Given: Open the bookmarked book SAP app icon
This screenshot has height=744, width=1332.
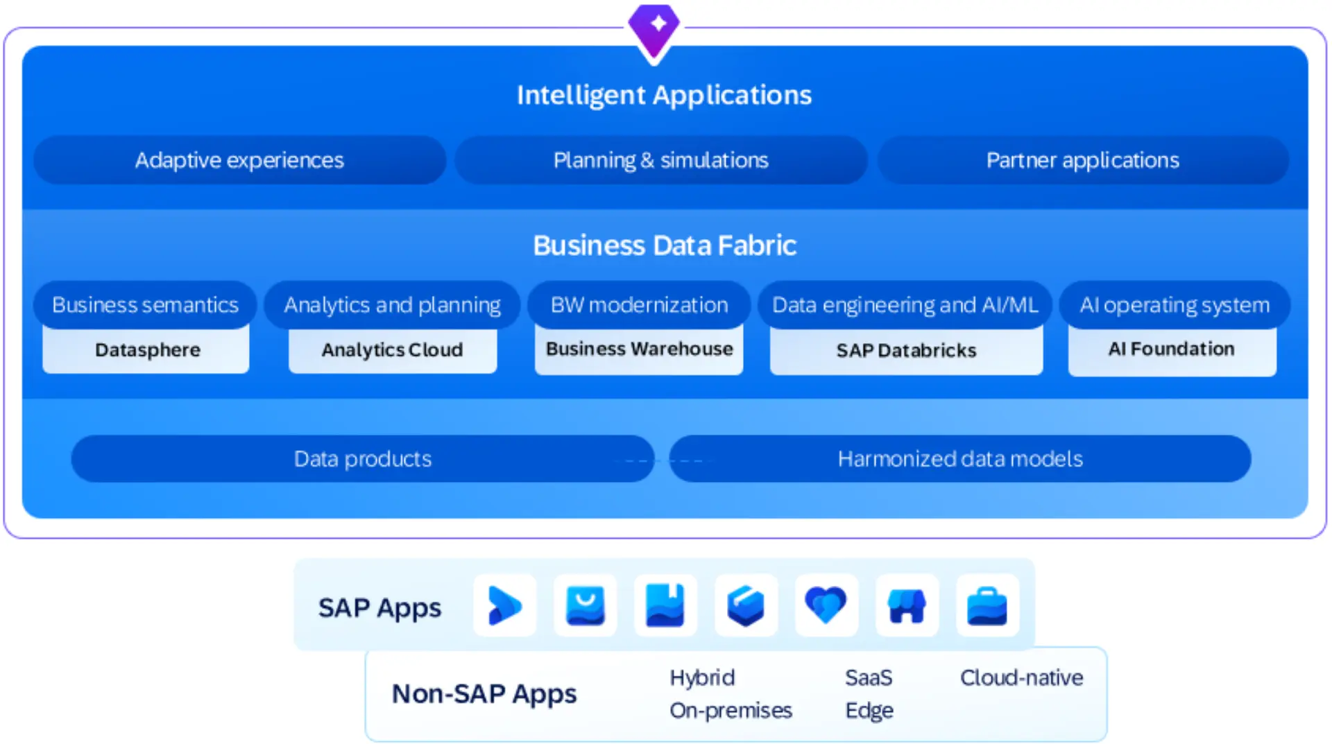Looking at the screenshot, I should tap(665, 606).
